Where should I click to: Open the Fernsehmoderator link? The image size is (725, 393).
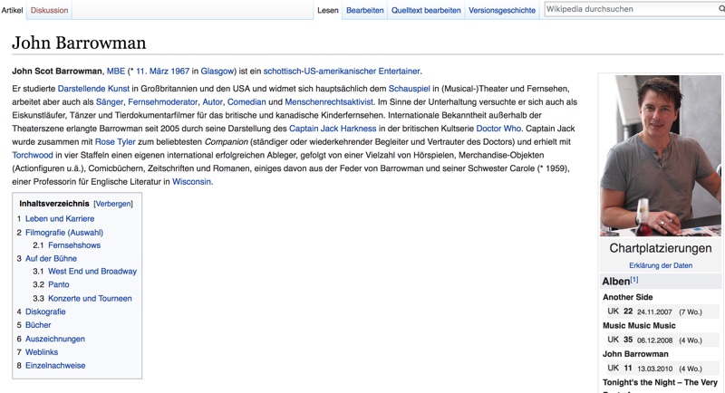tap(163, 102)
